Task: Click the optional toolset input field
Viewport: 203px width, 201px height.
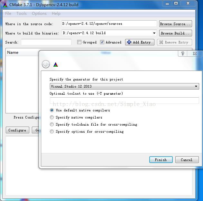Action: click(x=124, y=100)
